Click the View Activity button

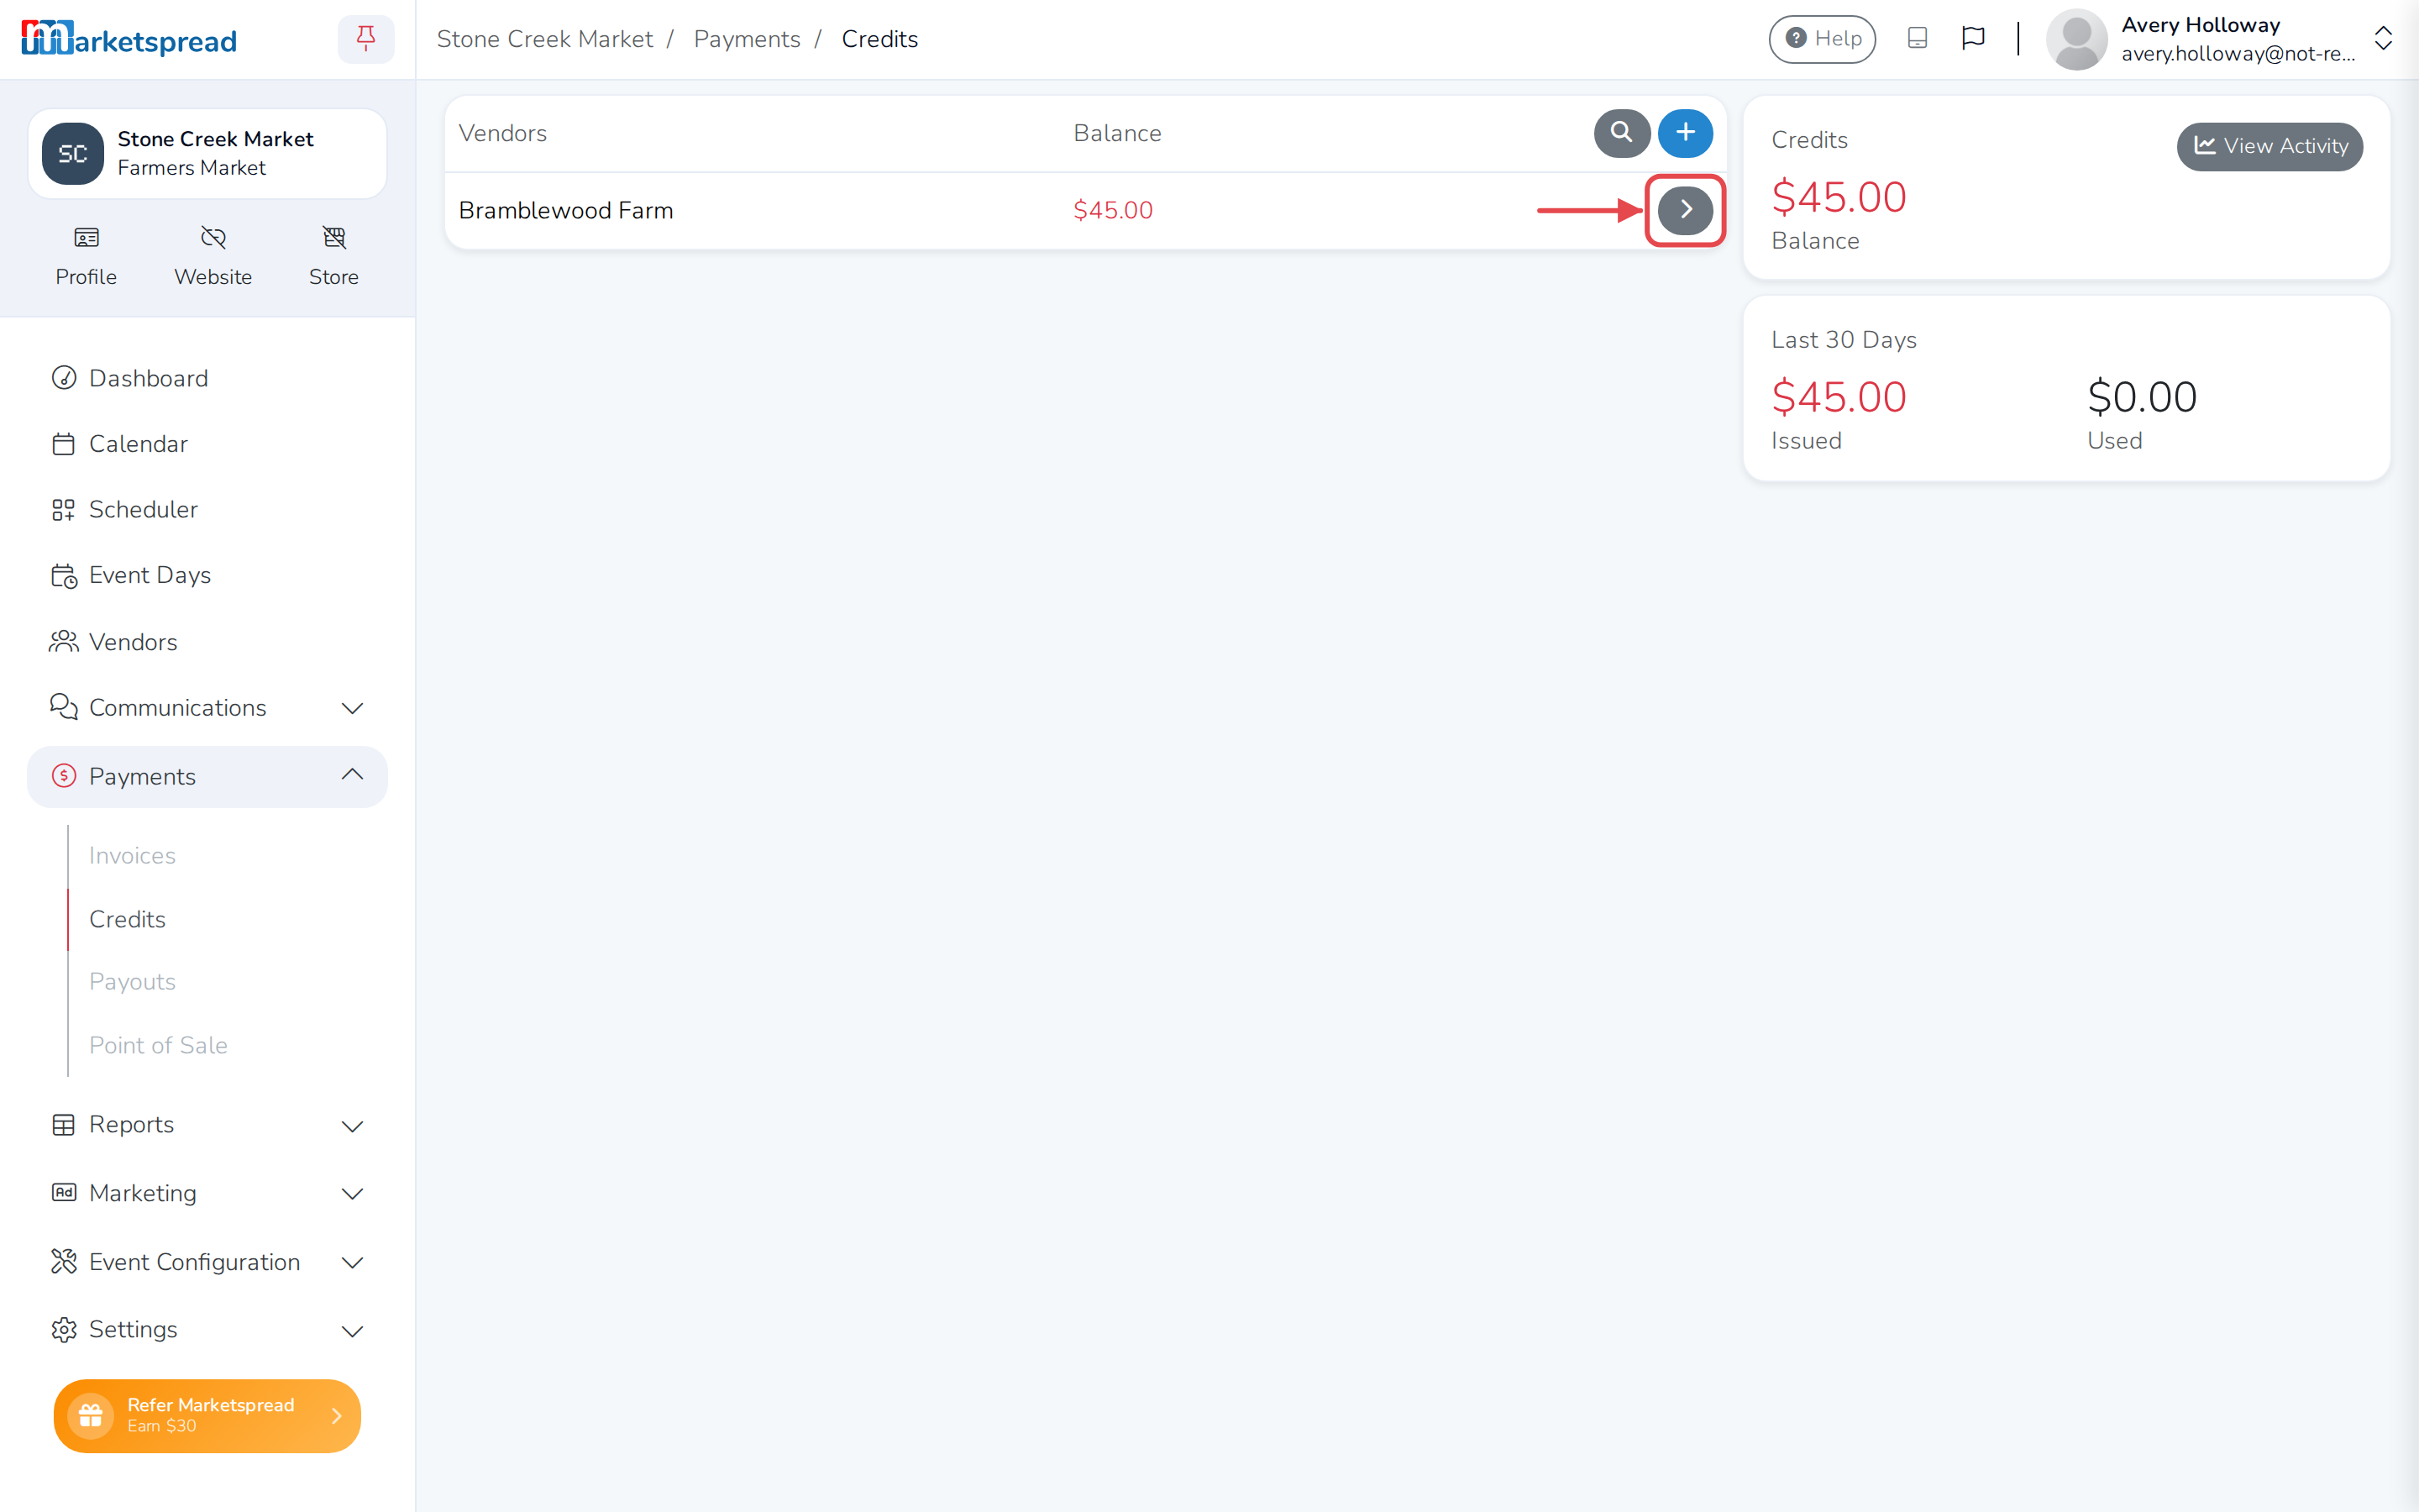[x=2269, y=146]
